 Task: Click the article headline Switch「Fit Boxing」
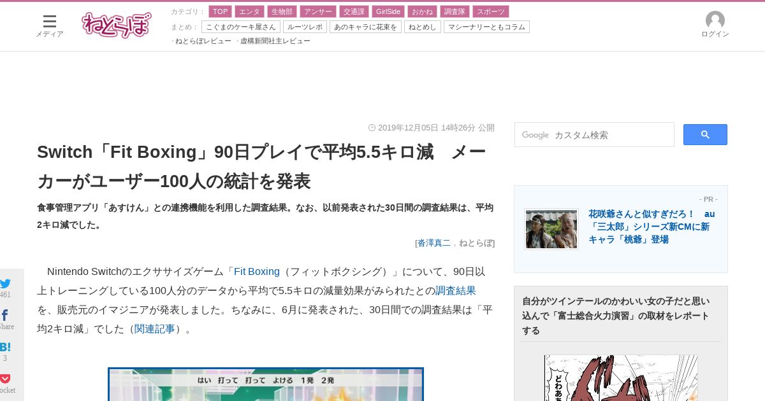[261, 167]
